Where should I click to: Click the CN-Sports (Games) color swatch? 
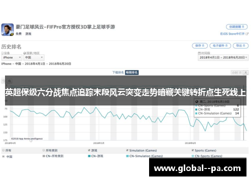coord(193,156)
